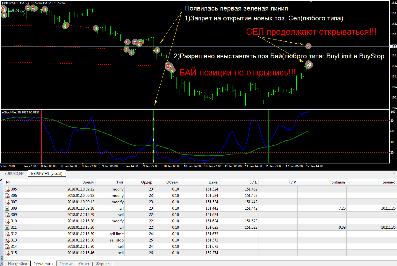Viewport: 397px width, 266px height.
Task: Open the Настройки tab
Action: pos(18,264)
